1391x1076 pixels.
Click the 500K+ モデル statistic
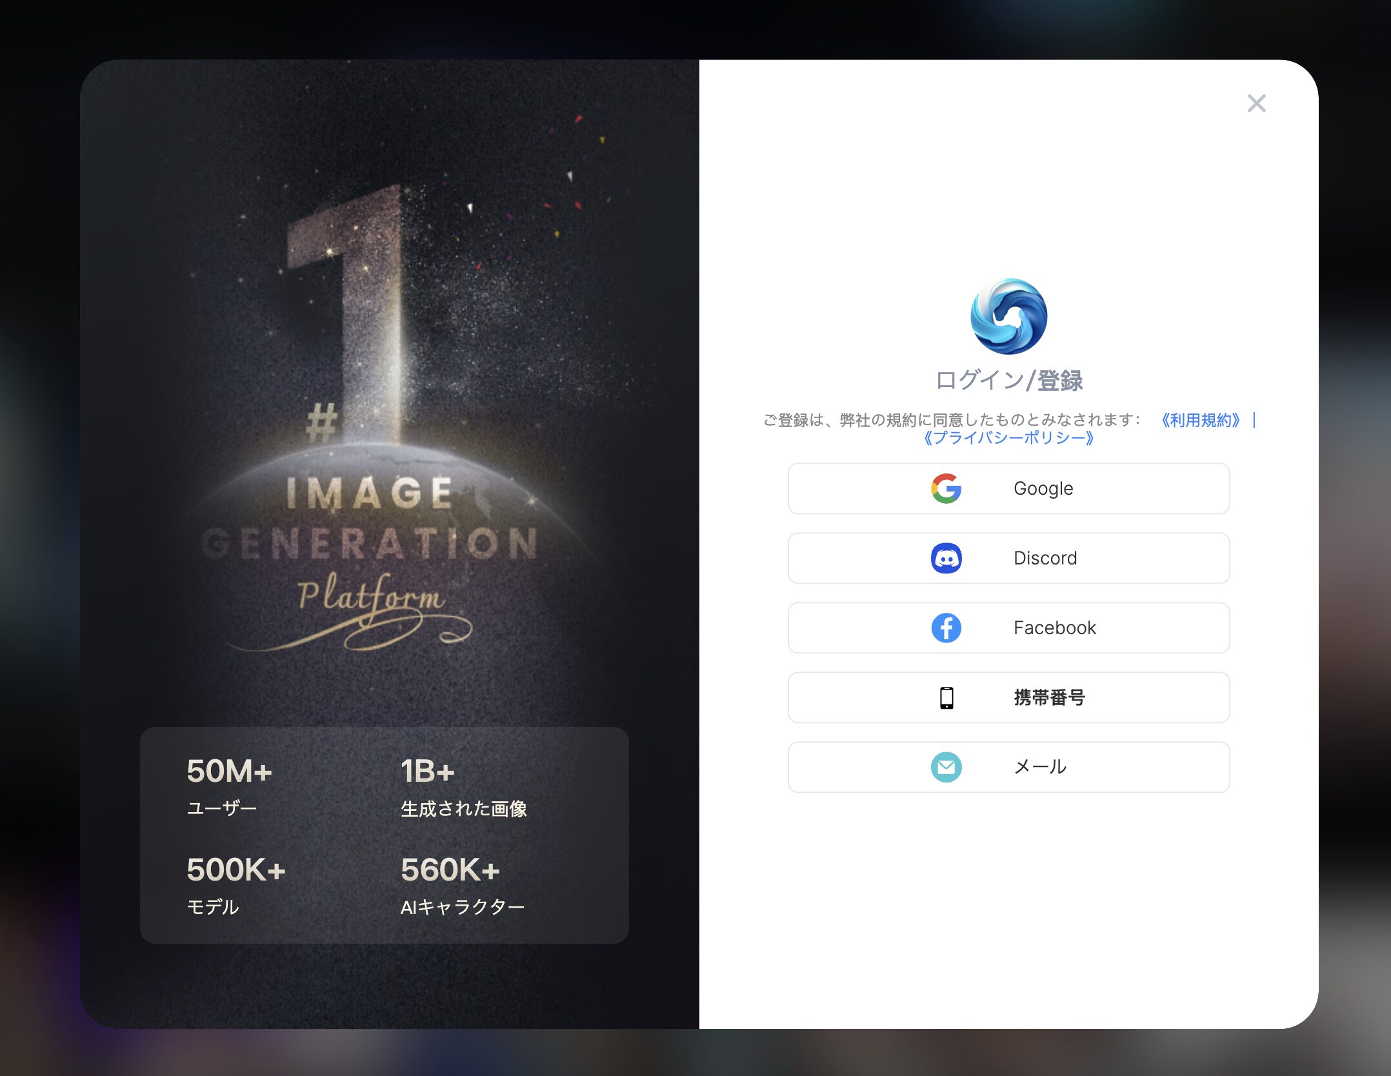pyautogui.click(x=235, y=885)
